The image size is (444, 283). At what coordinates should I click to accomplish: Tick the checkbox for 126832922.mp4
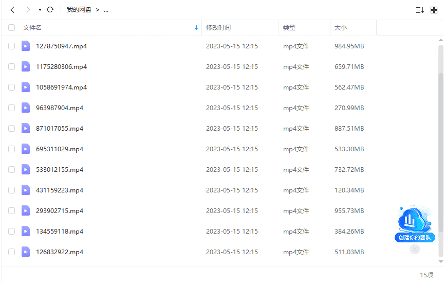pos(12,252)
